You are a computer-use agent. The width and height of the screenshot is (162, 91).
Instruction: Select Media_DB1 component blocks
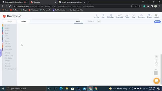tap(9, 55)
